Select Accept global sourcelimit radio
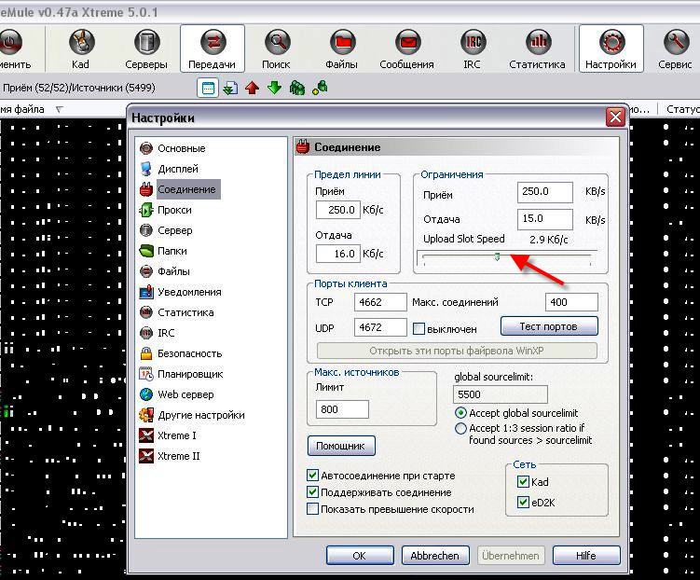700x580 pixels. coord(460,413)
